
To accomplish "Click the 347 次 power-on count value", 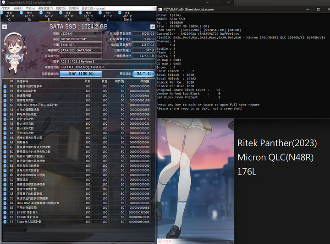I will [x=143, y=50].
